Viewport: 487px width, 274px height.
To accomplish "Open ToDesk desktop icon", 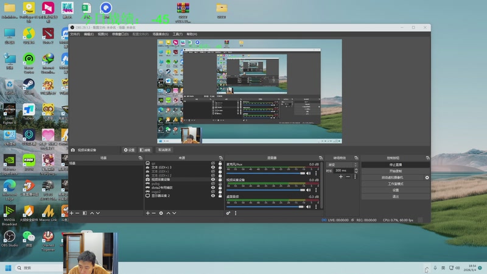I will pos(29,112).
